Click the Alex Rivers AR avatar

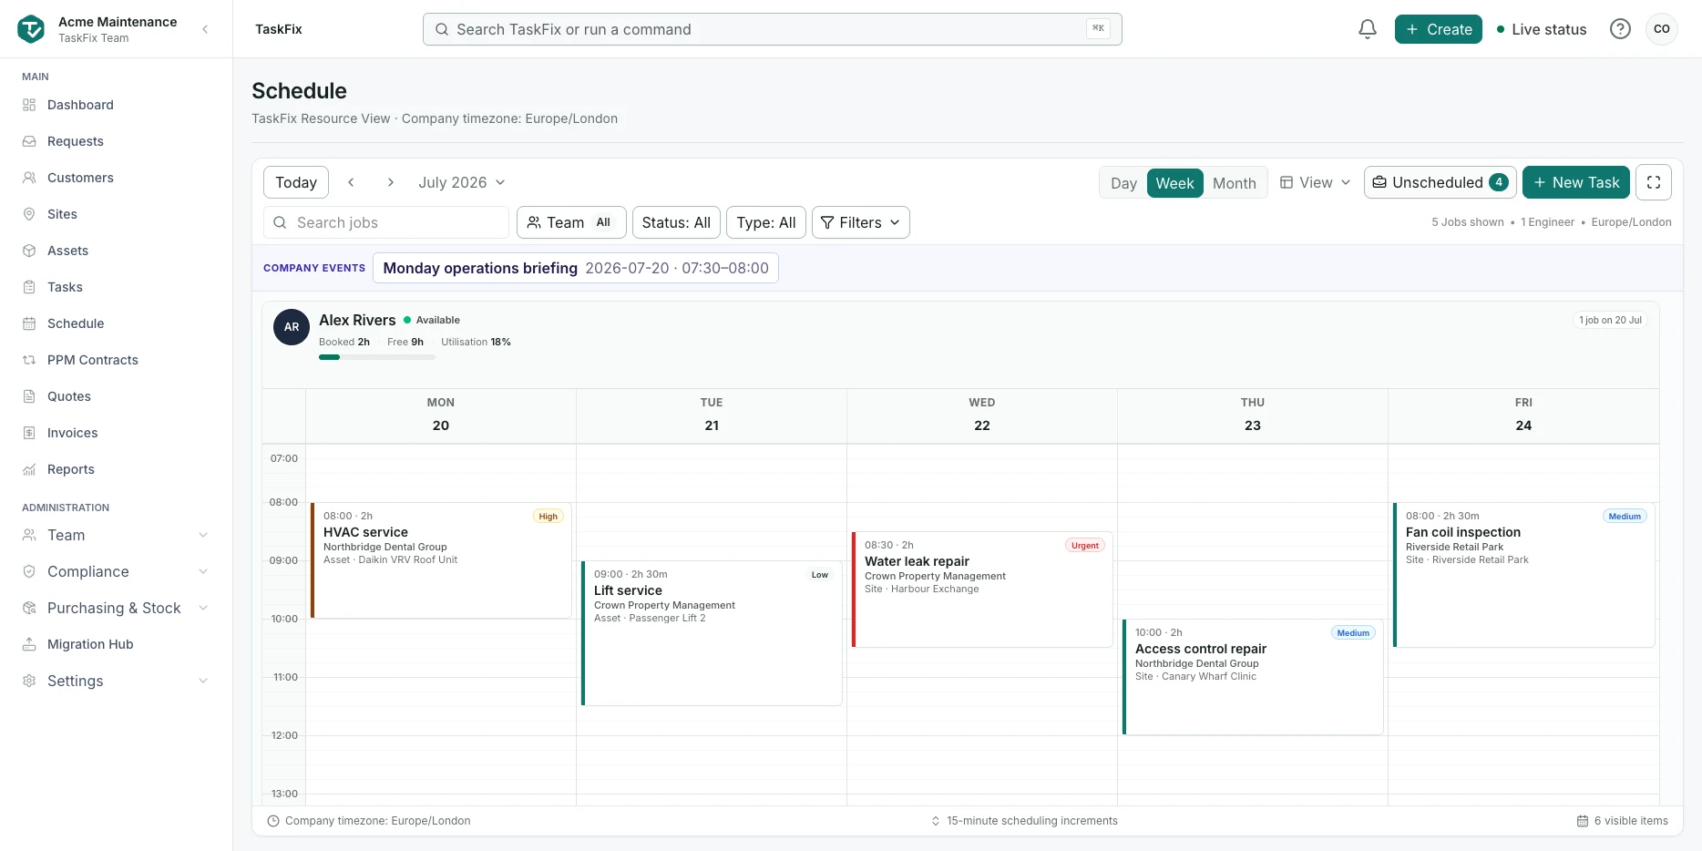292,327
